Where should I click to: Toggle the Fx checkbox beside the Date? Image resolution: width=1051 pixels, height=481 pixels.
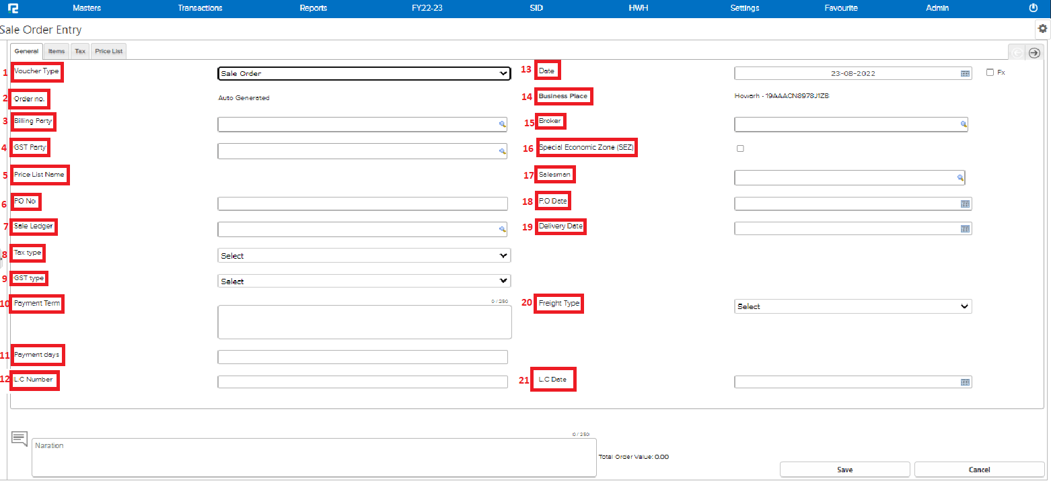pos(990,71)
